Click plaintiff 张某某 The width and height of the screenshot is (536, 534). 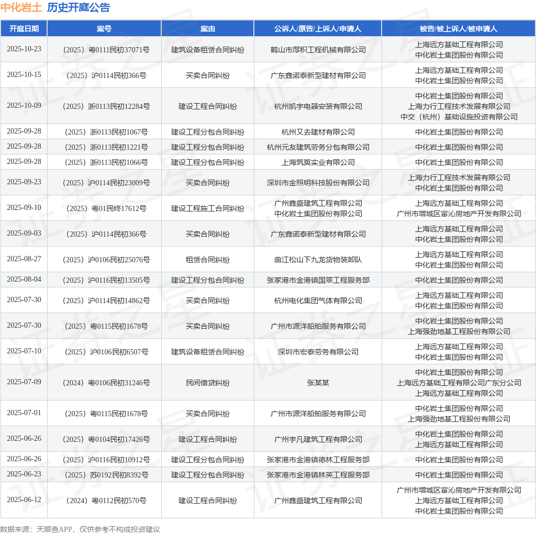[x=318, y=383]
